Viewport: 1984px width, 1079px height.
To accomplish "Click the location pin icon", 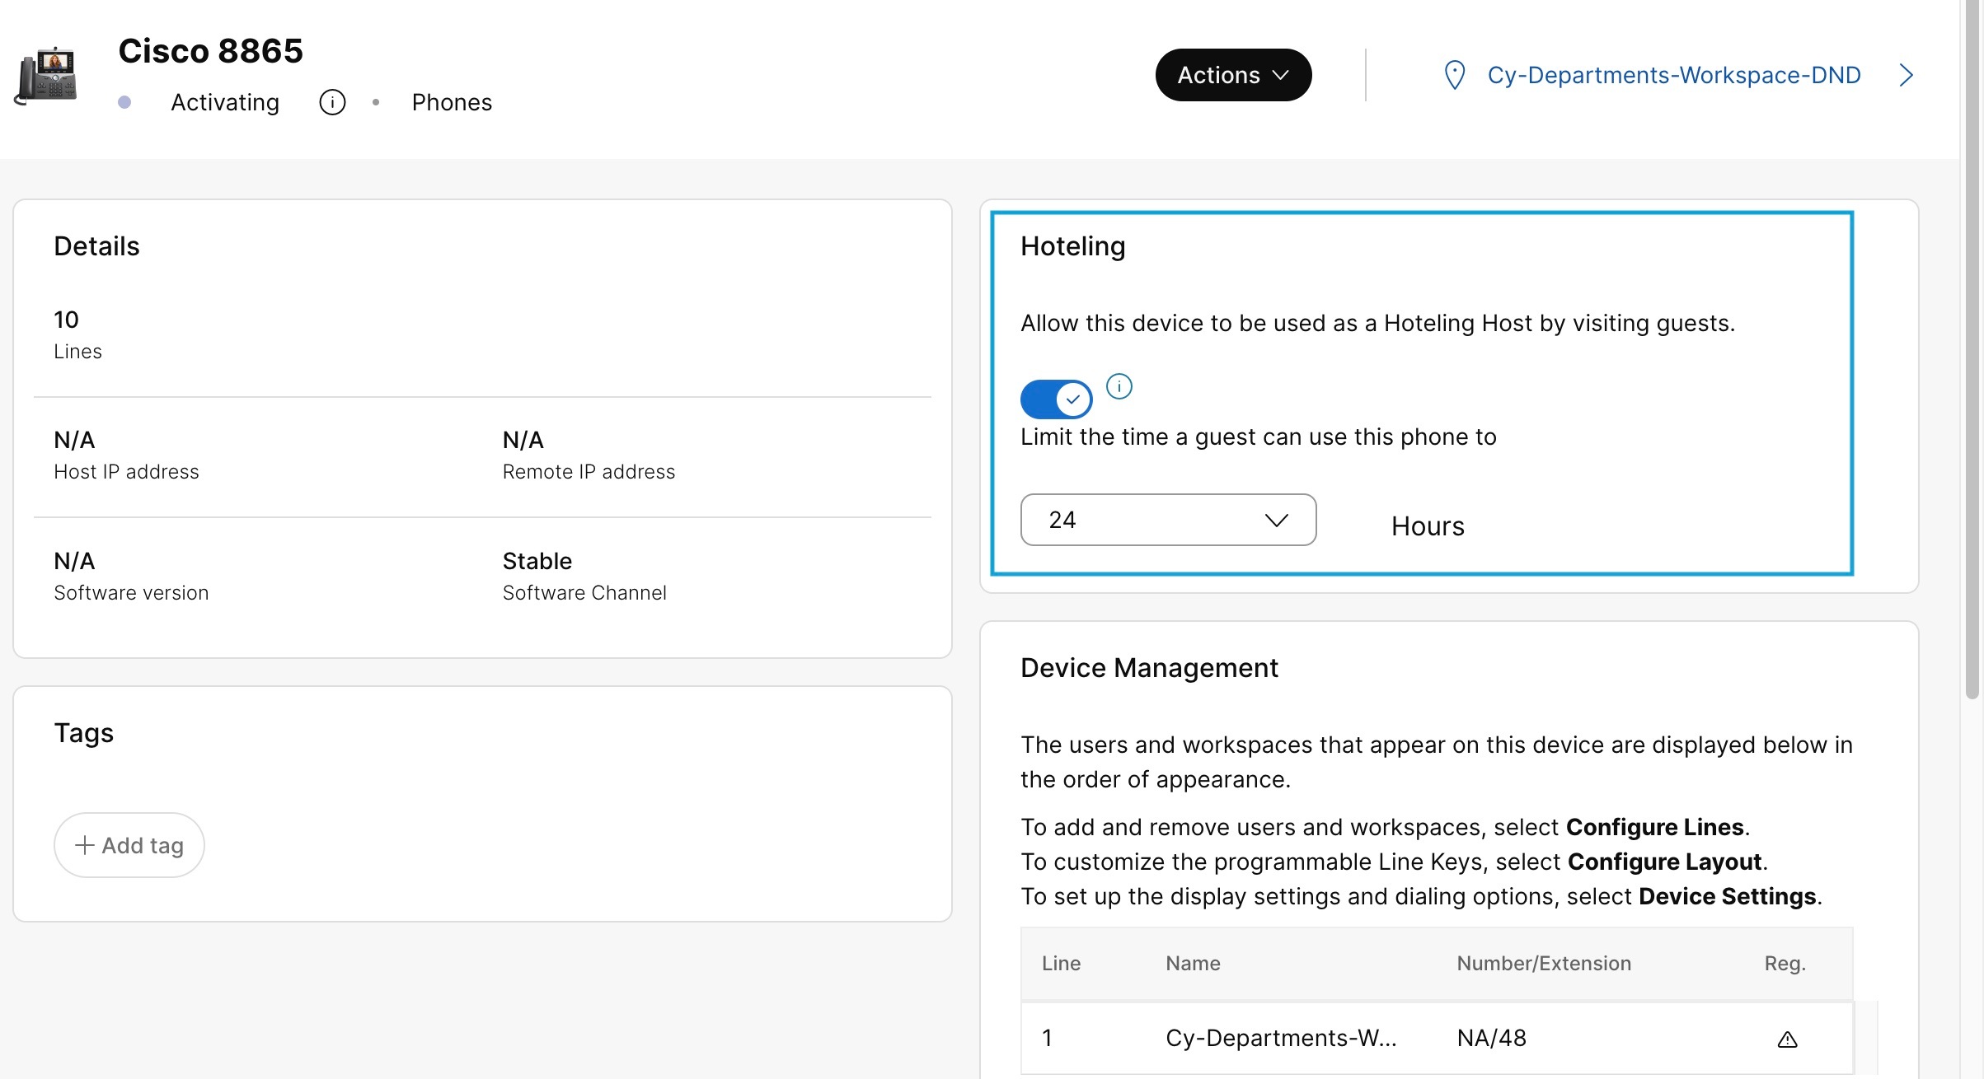I will 1455,75.
